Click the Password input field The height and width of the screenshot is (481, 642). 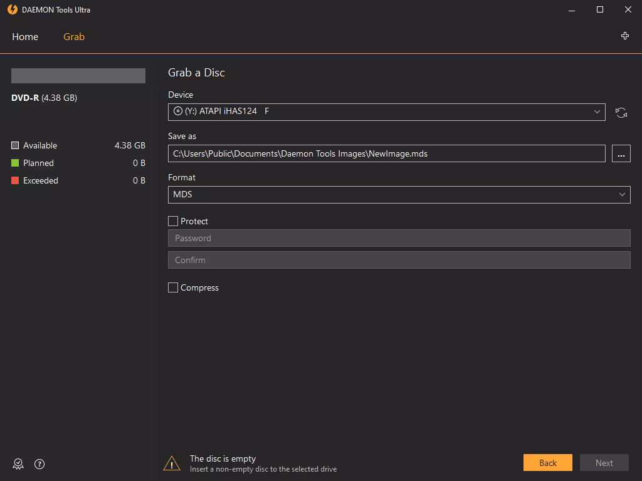click(399, 238)
